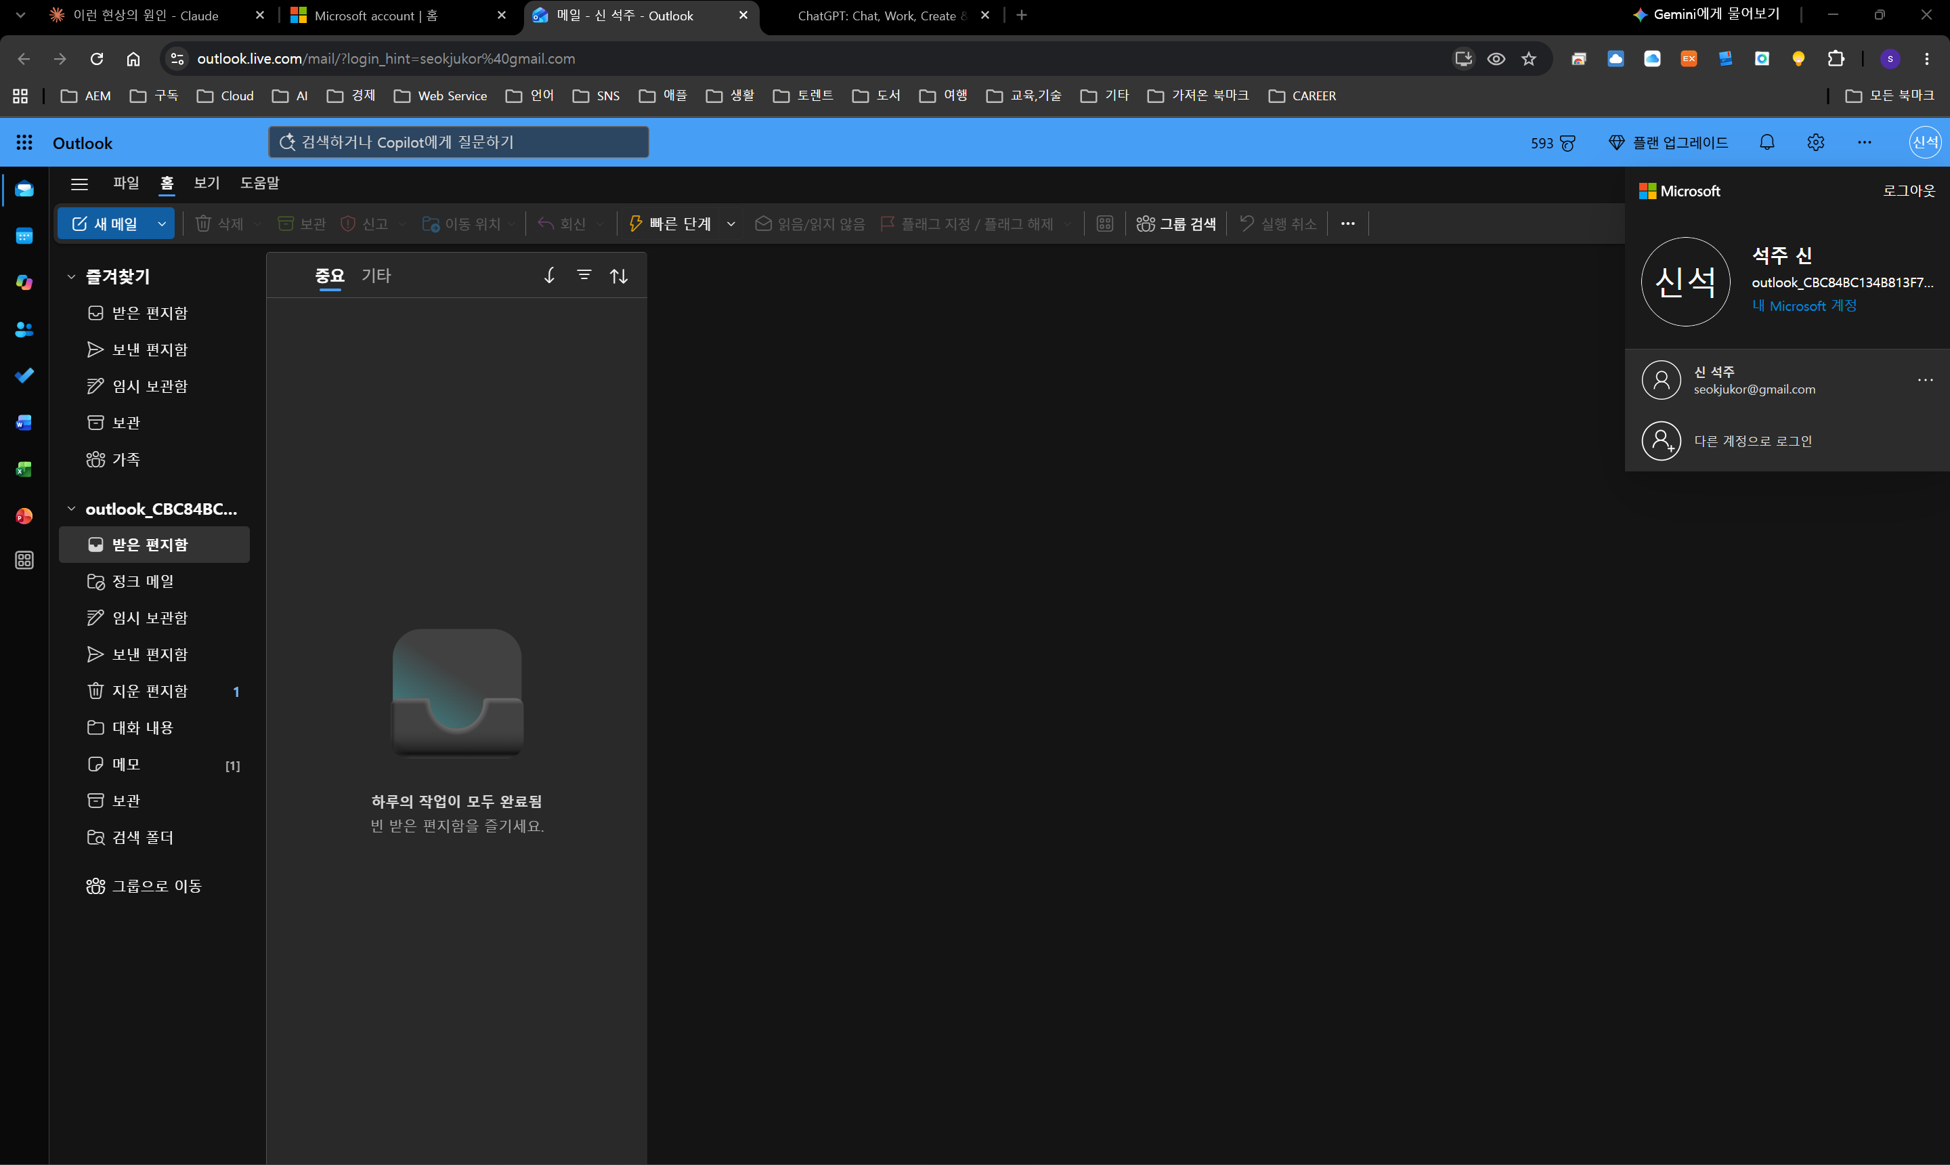Viewport: 1950px width, 1165px height.
Task: Open the 가족 group in favorites
Action: click(154, 460)
